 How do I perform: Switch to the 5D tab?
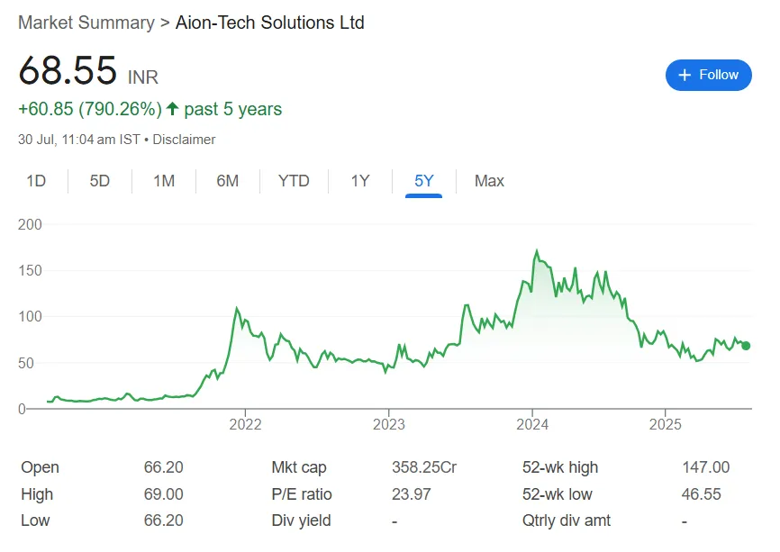point(100,181)
